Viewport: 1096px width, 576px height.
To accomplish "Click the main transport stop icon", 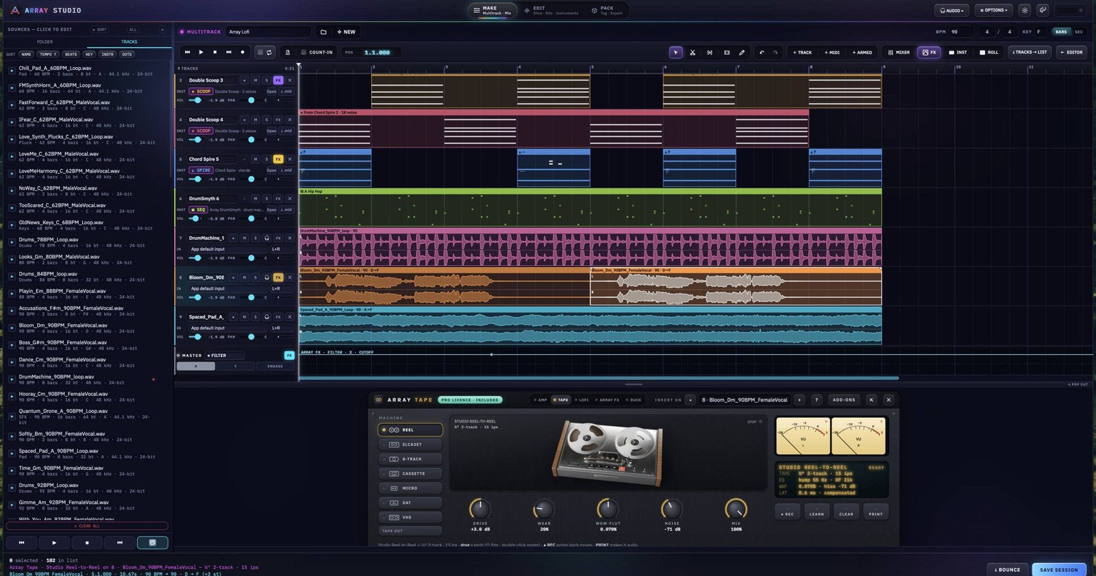I will [x=215, y=52].
